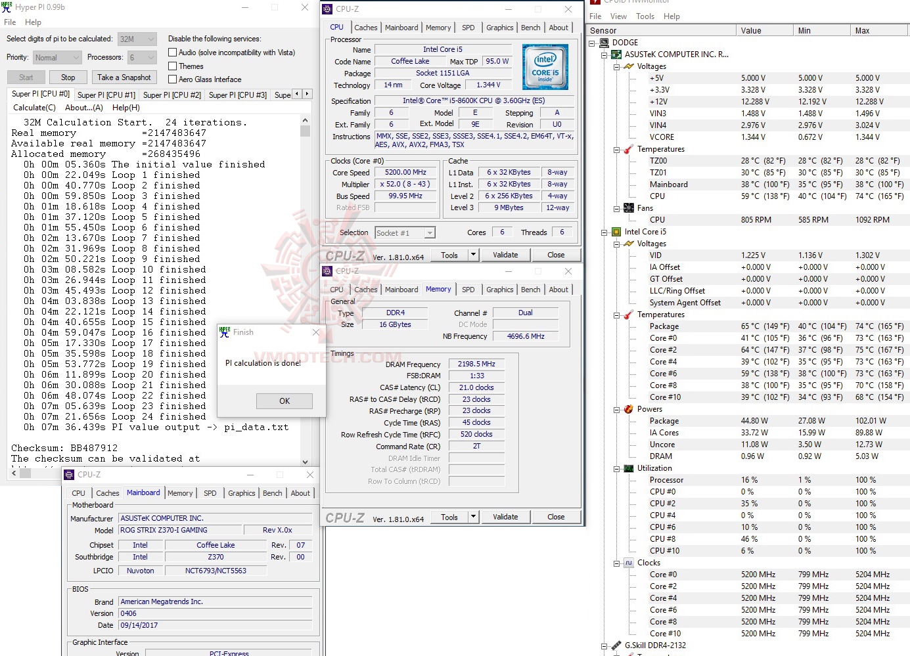Click the tab strip left scroll arrow in Hyper PI

297,94
